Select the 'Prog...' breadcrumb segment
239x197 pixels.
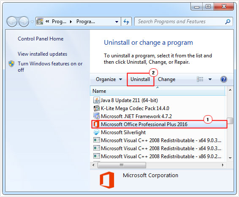pyautogui.click(x=59, y=22)
